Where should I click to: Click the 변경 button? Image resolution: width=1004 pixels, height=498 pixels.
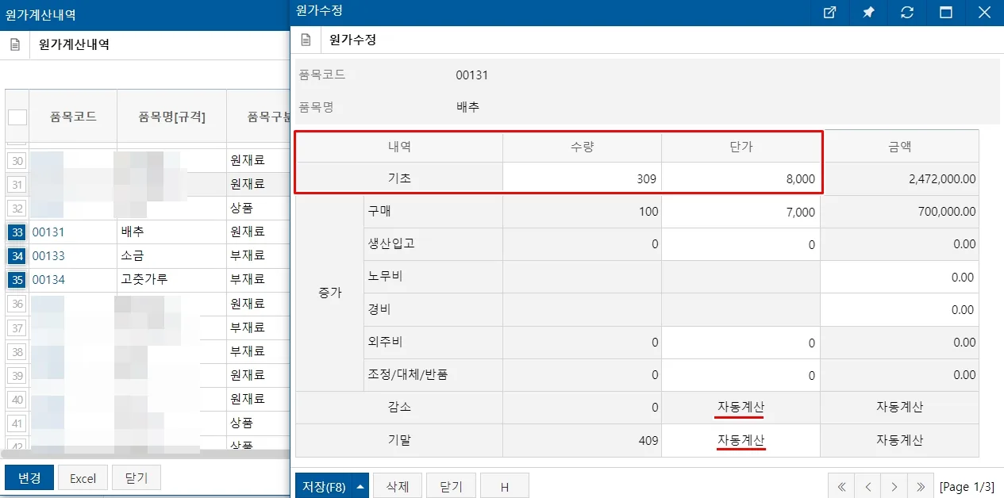point(29,478)
